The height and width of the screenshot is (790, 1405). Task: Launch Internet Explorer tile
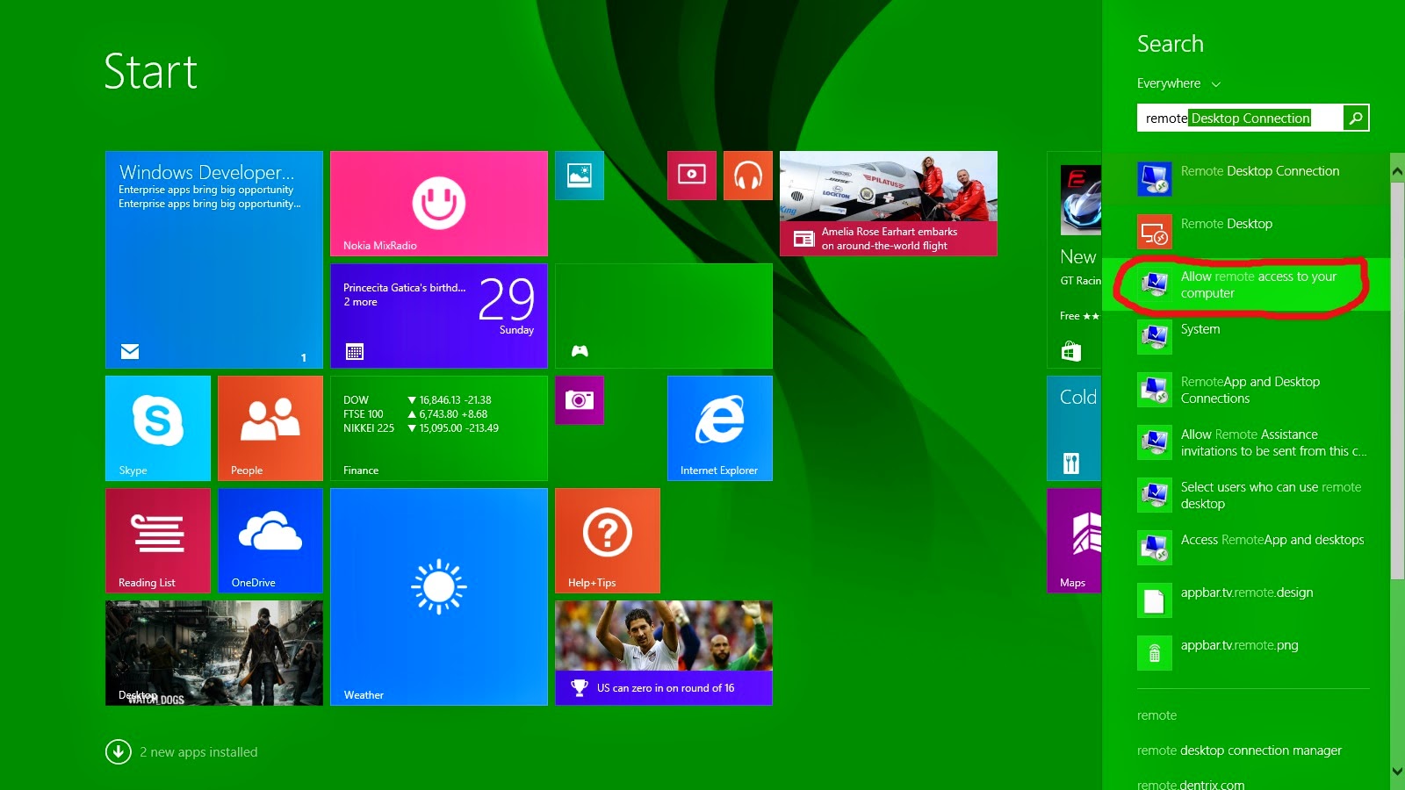(x=720, y=428)
